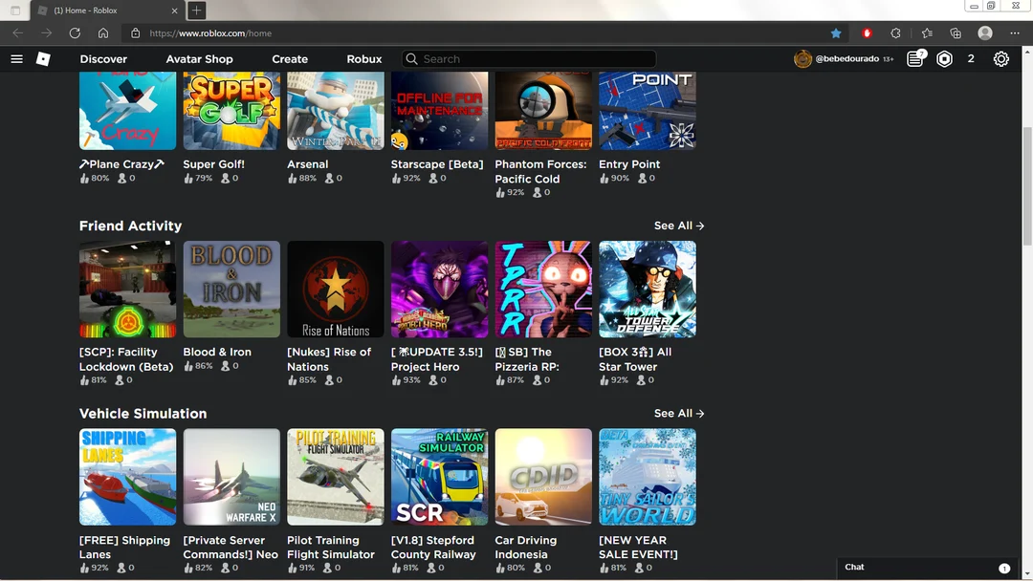Open the Robux balance icon
This screenshot has width=1033, height=581.
(944, 59)
